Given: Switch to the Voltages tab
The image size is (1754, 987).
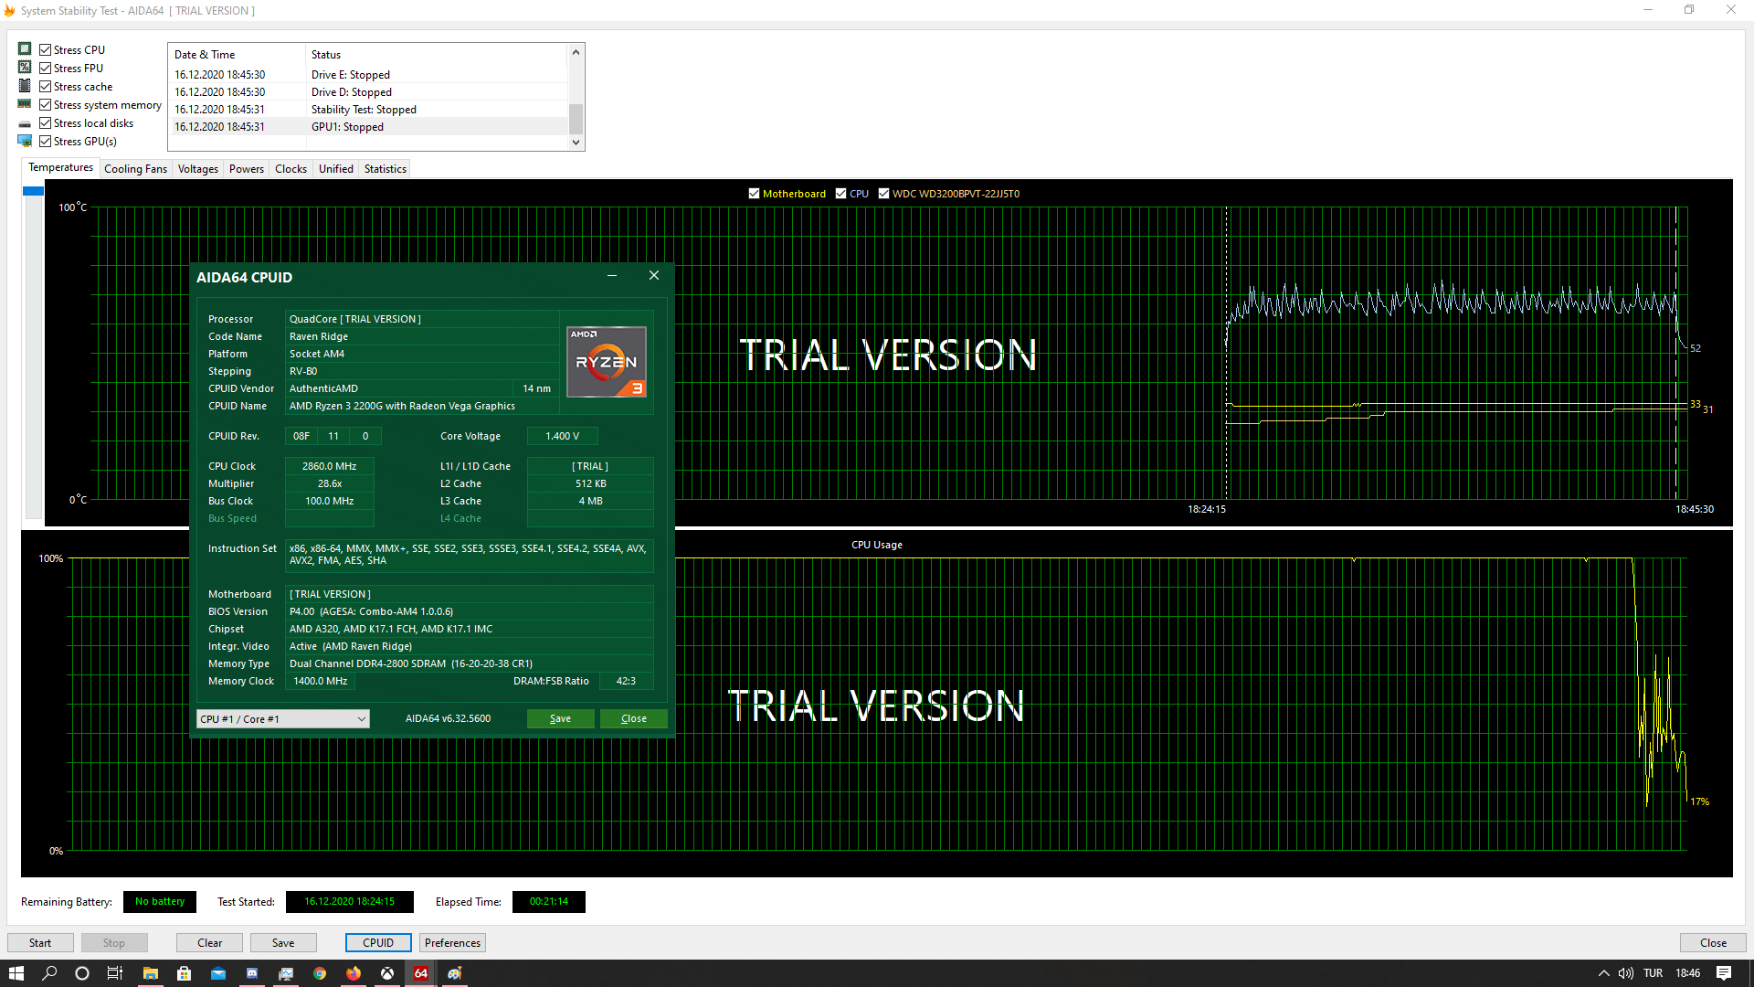Looking at the screenshot, I should (x=197, y=169).
